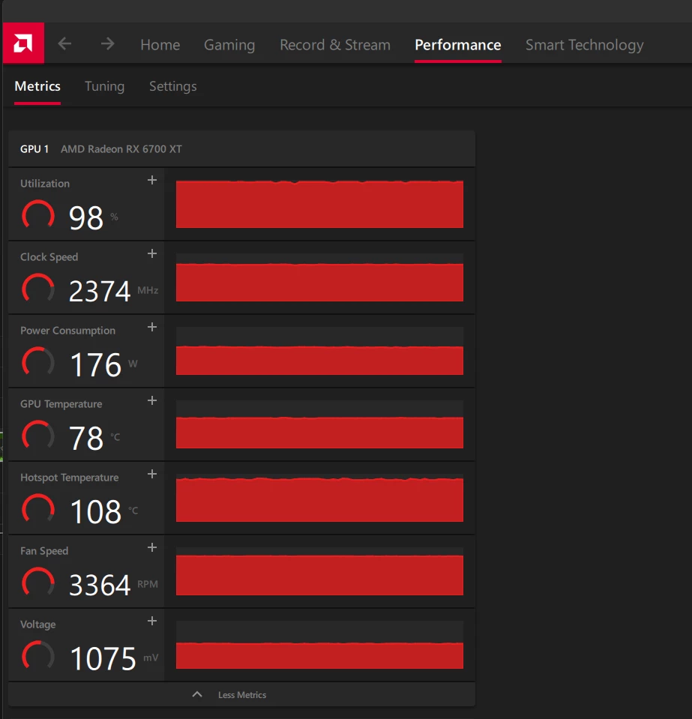Collapse list with Less Metrics button
The image size is (692, 719).
pos(241,694)
